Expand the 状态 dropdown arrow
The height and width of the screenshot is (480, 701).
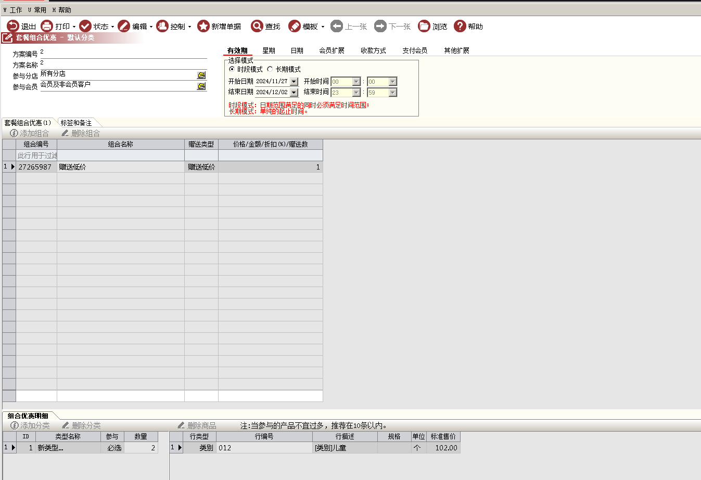[x=112, y=27]
